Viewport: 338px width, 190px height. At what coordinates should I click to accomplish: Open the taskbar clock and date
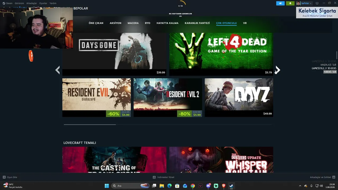(x=330, y=186)
